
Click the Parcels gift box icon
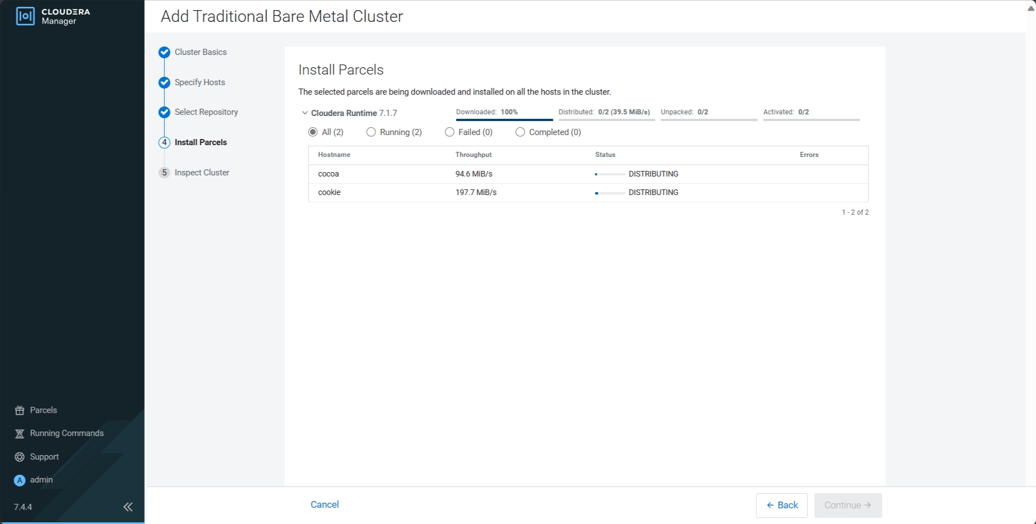click(20, 410)
